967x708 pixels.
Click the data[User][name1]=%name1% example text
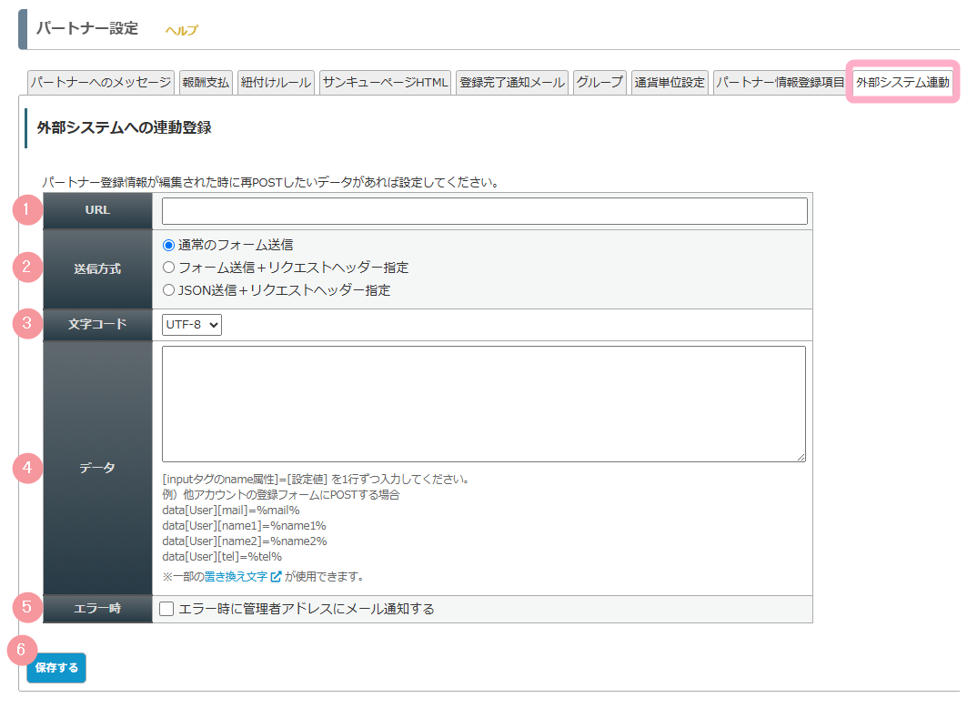tap(244, 526)
